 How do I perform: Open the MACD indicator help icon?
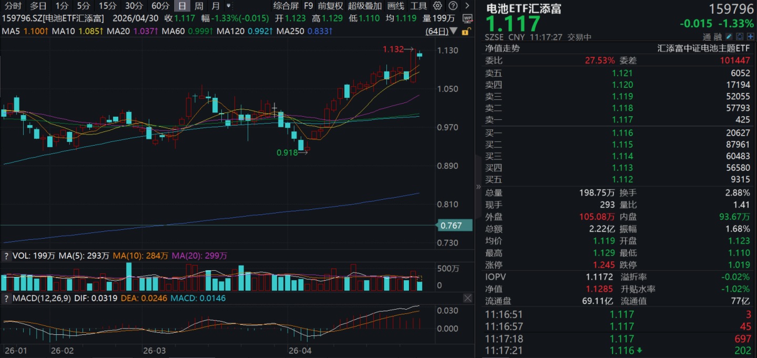click(6, 299)
